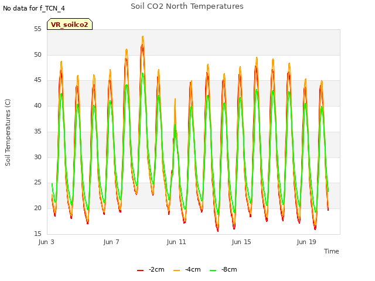Click the orange -4cm legend swatch
Viewport: 375px width, 281px height.
(177, 270)
